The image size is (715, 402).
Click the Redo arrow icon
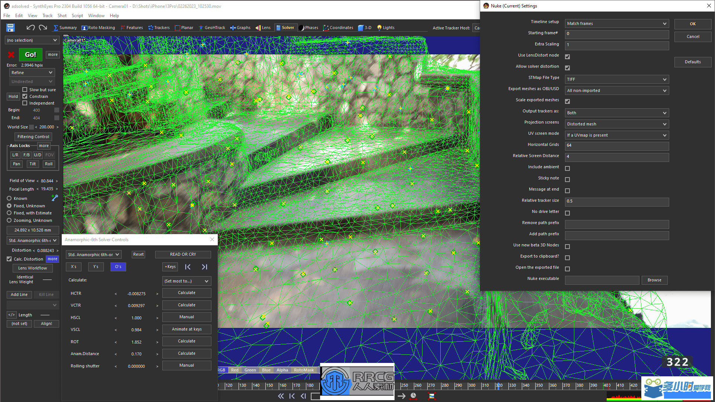coord(43,28)
